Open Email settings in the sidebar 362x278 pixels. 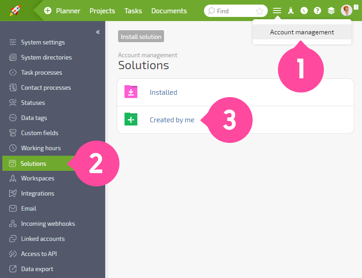[x=28, y=208]
